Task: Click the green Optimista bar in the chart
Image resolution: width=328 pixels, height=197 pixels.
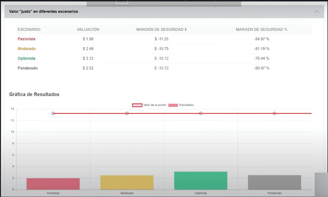Action: (201, 180)
